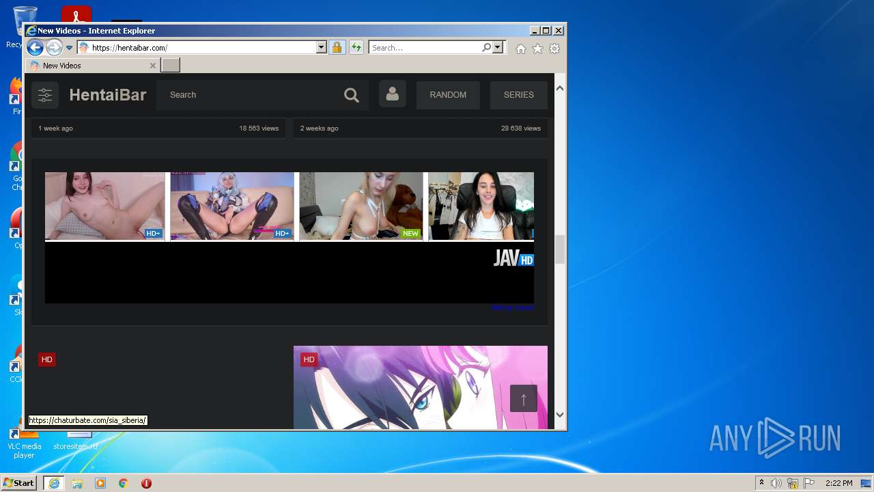
Task: Close the New Videos tab
Action: 153,66
